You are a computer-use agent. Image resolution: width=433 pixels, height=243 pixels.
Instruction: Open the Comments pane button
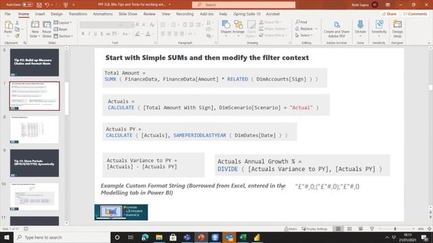point(415,13)
